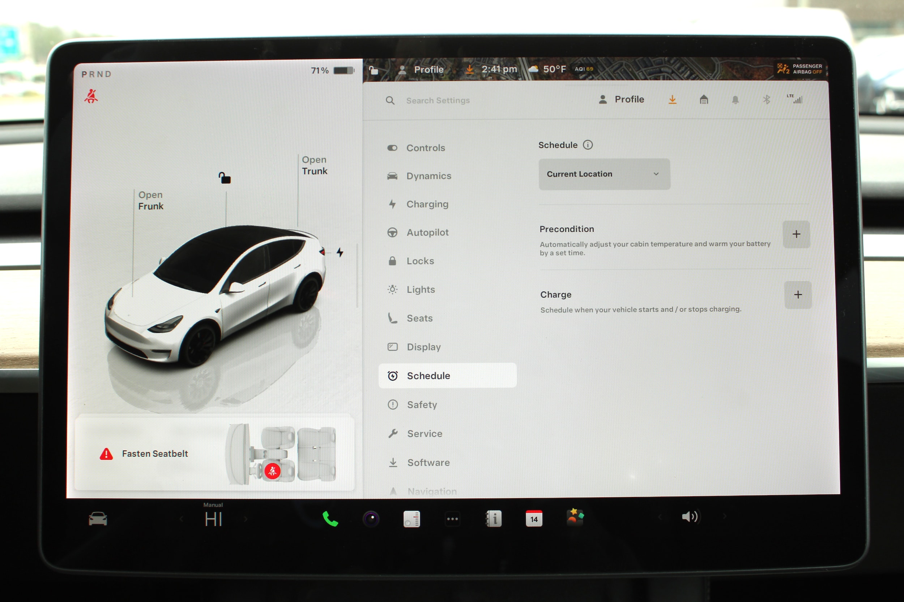Tap the red seatbelt warning icon top left

click(x=91, y=96)
